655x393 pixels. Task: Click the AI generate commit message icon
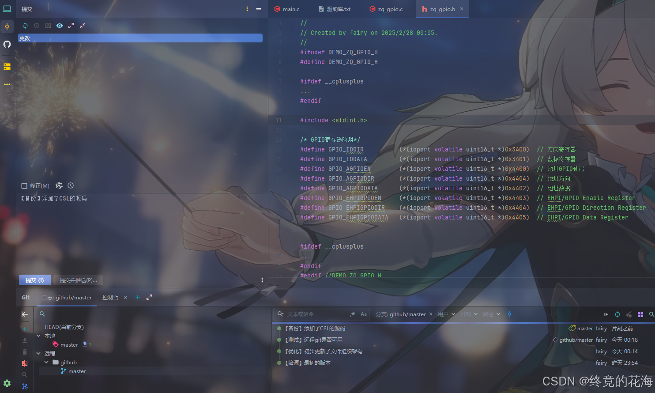tap(59, 185)
